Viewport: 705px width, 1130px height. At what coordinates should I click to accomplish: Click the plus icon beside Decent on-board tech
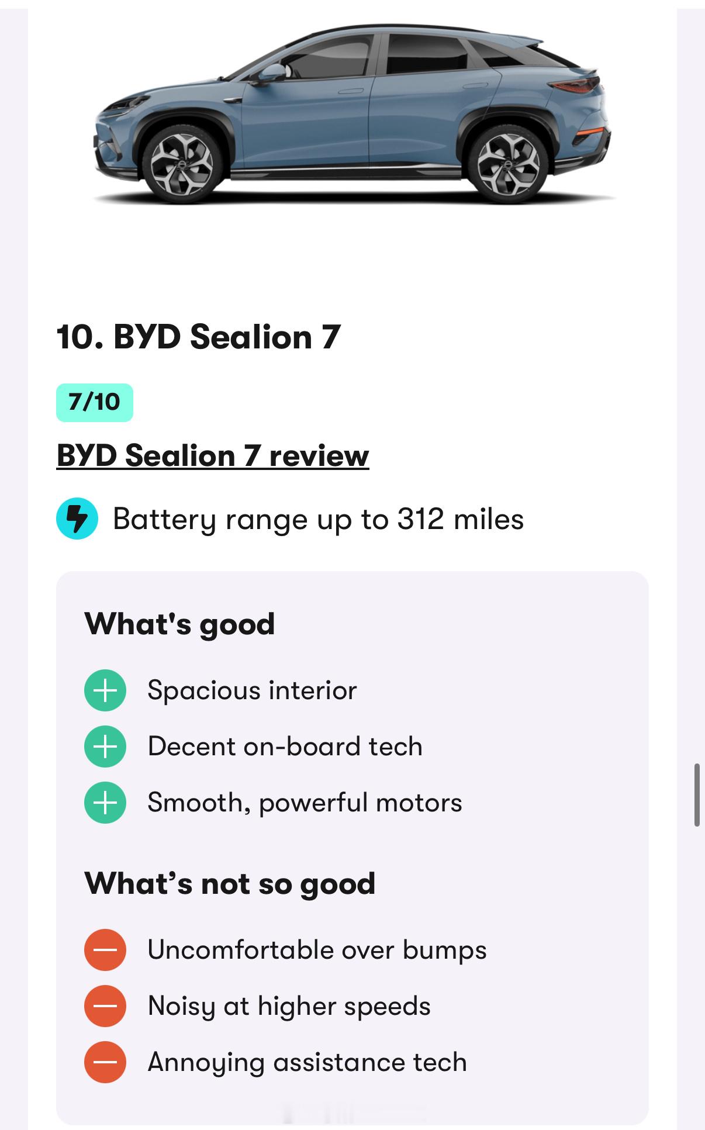[x=105, y=747]
